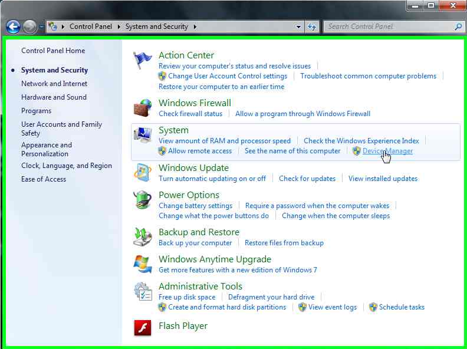Screen dimensions: 467x349
Task: Open Troubleshoot common computer problems
Action: point(368,76)
